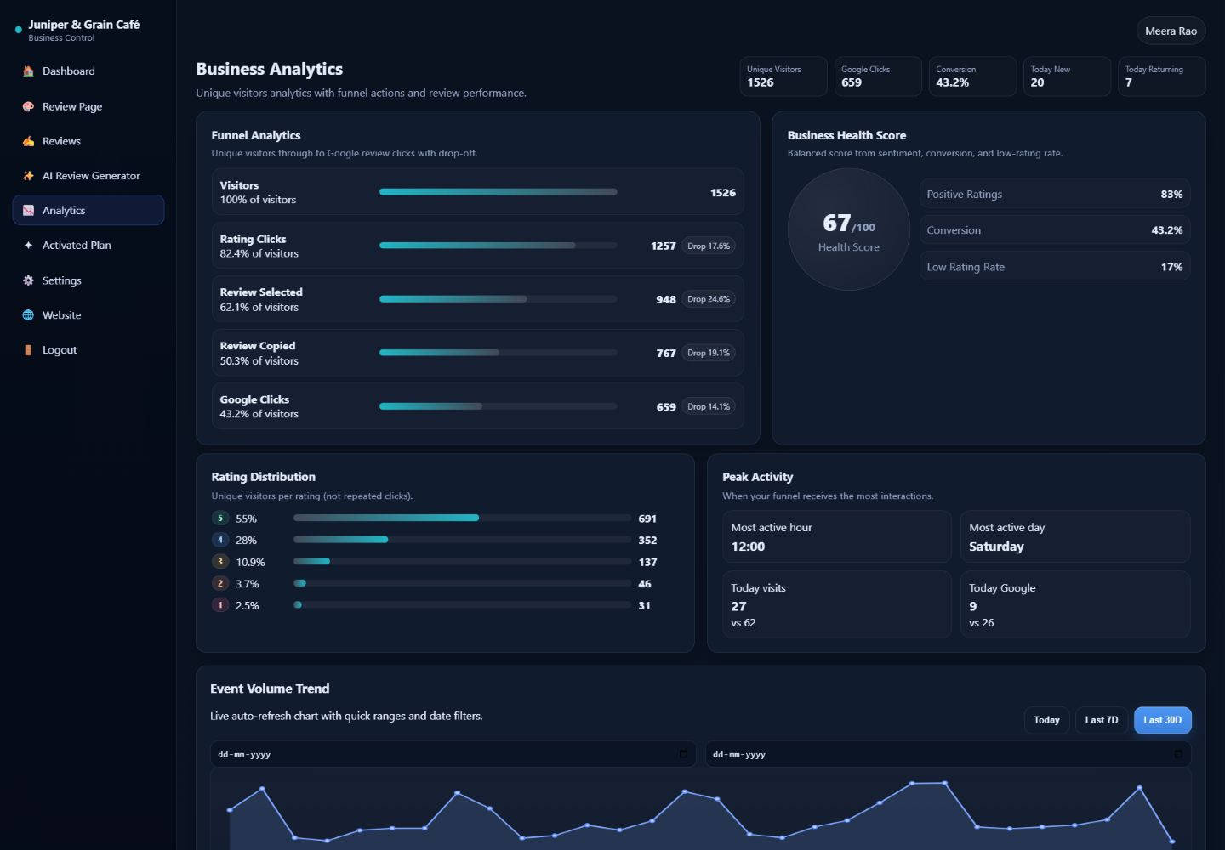Click the Analytics chart icon
This screenshot has height=850, width=1225.
pos(28,211)
